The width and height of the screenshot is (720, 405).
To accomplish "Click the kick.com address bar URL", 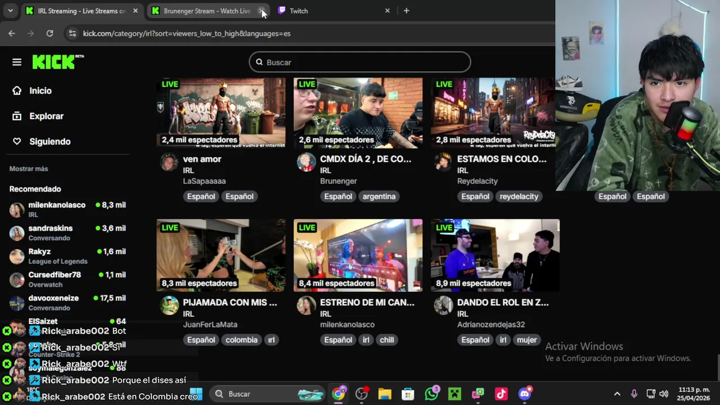I will (x=187, y=34).
